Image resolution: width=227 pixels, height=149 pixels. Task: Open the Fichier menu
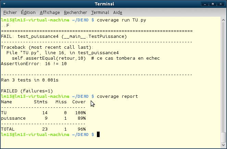(10, 12)
